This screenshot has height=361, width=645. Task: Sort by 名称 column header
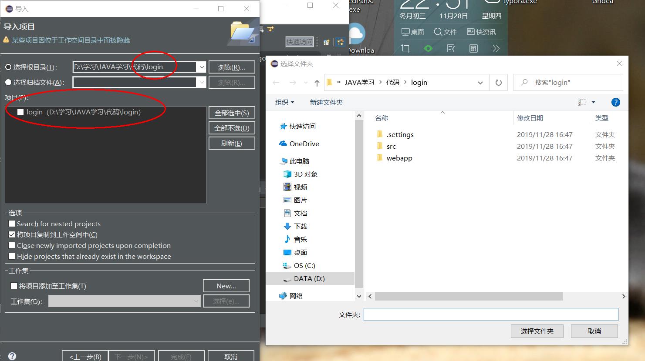click(382, 118)
